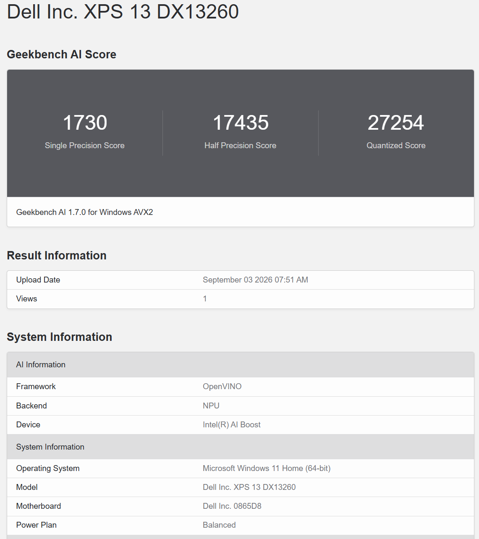Click the Half Precision Score value 17435
This screenshot has height=539, width=479.
(x=241, y=123)
